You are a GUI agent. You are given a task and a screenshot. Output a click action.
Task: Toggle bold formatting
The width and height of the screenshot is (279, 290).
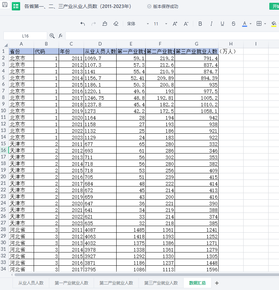click(200, 24)
